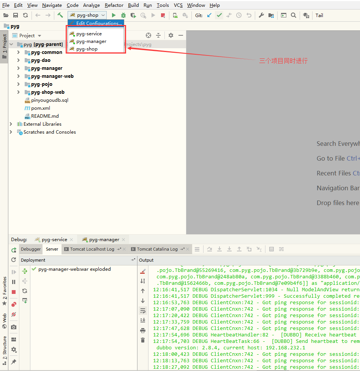This screenshot has width=360, height=371.
Task: Click the Rerun pyg-manager debug icon
Action: click(x=14, y=250)
